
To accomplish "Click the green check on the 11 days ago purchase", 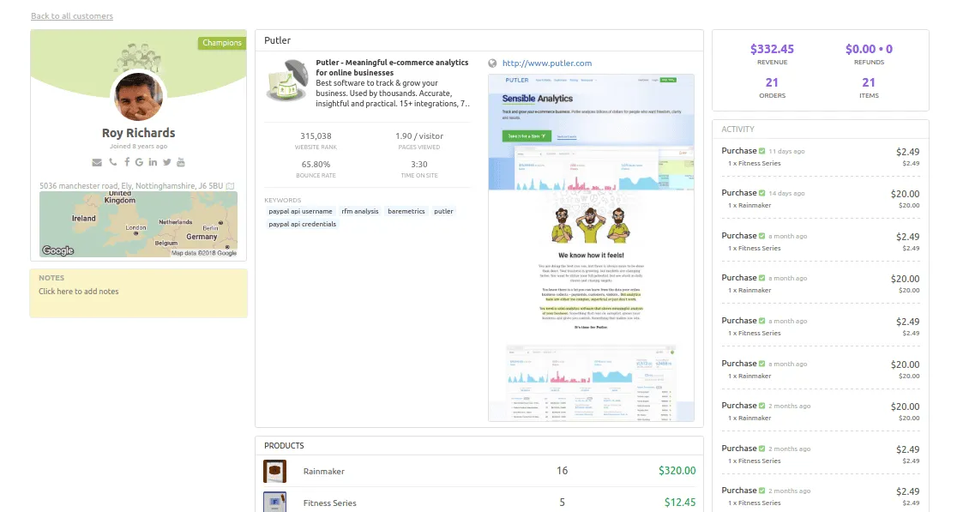I will tap(761, 151).
